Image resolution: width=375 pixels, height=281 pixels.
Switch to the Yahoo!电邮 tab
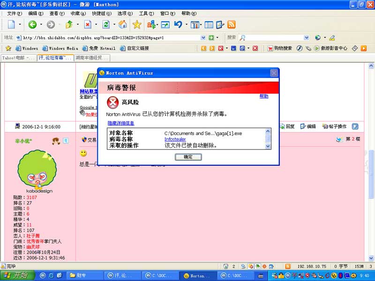point(18,58)
